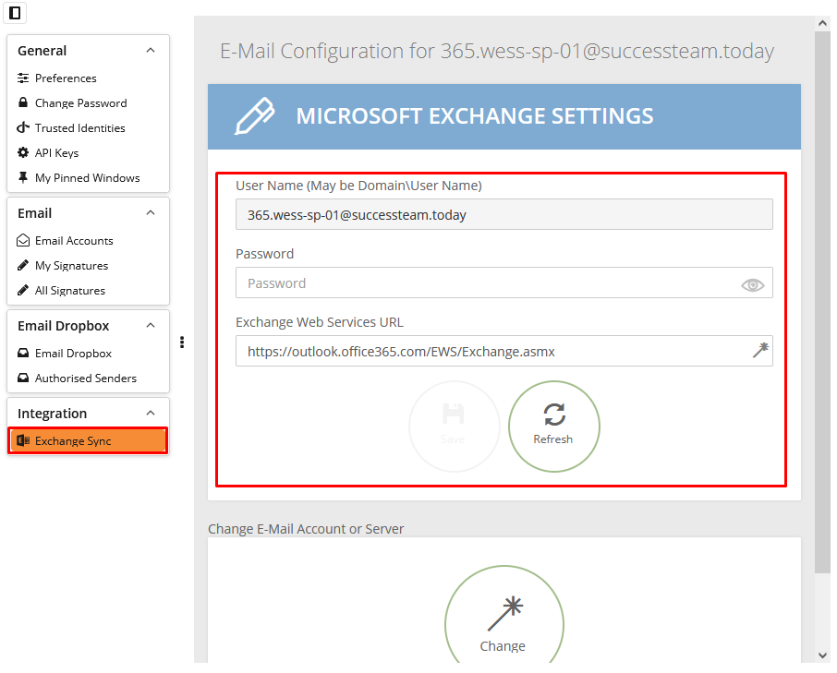Click the API Keys gear icon
Image resolution: width=837 pixels, height=673 pixels.
(23, 153)
